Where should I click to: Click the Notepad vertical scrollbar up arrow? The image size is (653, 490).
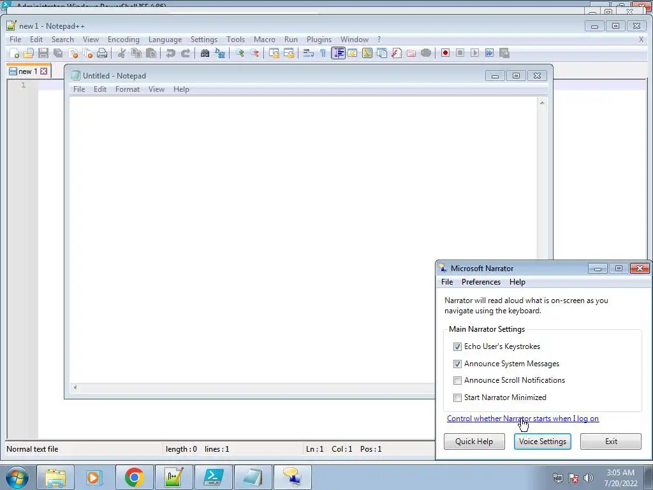click(x=542, y=103)
